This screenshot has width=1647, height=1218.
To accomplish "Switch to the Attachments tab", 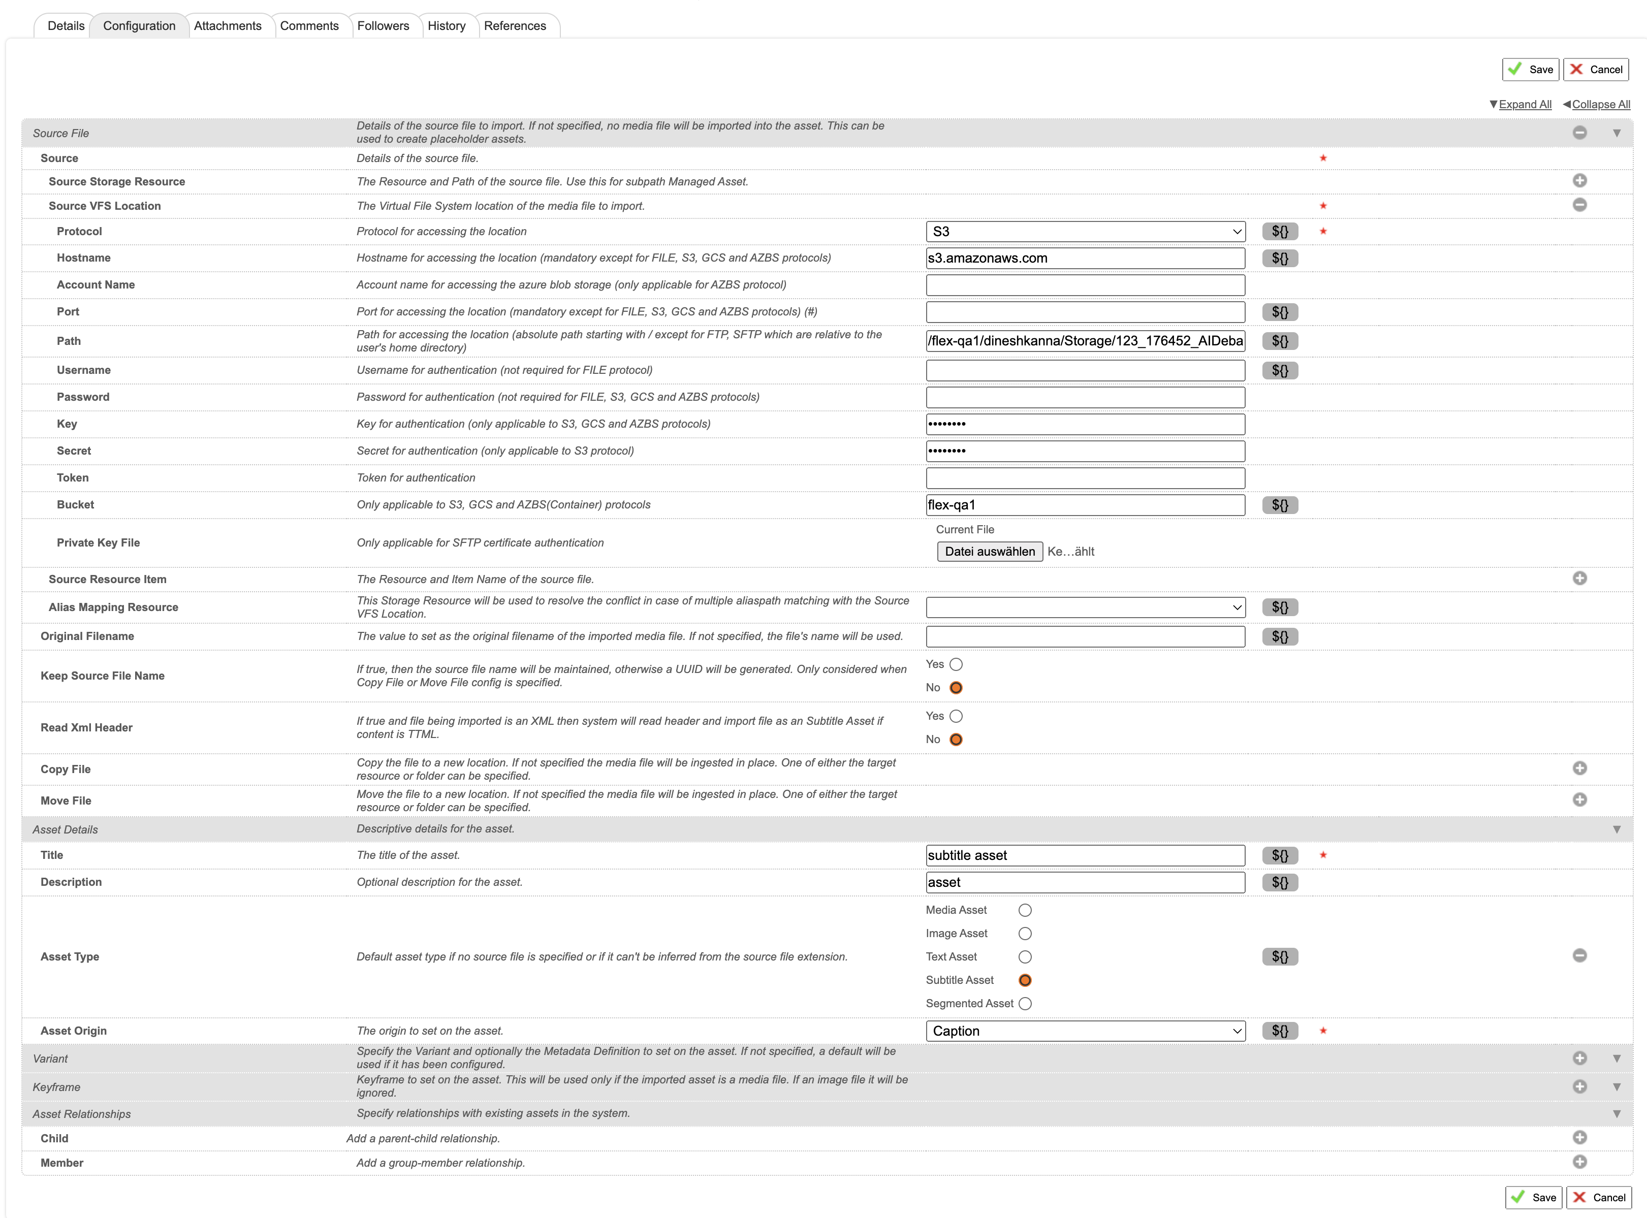I will [x=228, y=26].
